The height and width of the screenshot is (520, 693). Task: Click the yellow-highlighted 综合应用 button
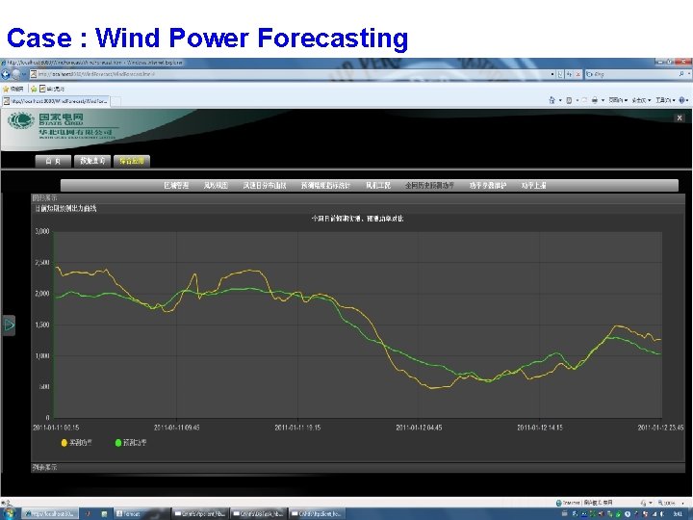pos(132,161)
